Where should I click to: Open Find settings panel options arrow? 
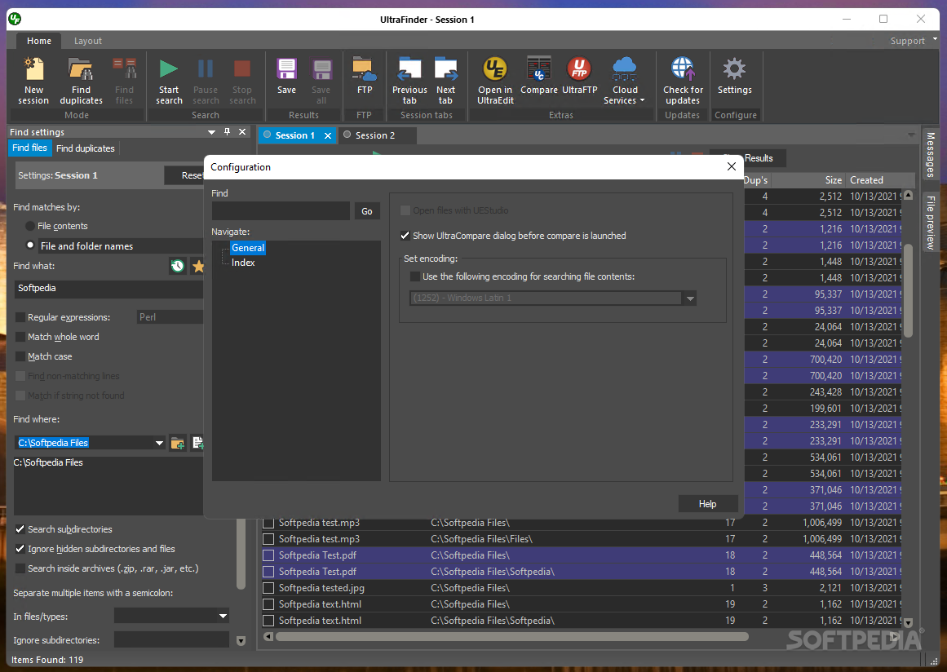211,131
